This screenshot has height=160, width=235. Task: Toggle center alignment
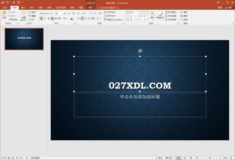82,19
